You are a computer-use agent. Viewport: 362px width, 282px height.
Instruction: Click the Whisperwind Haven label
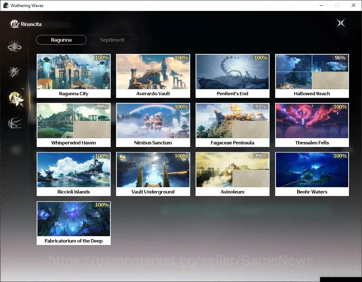[74, 143]
